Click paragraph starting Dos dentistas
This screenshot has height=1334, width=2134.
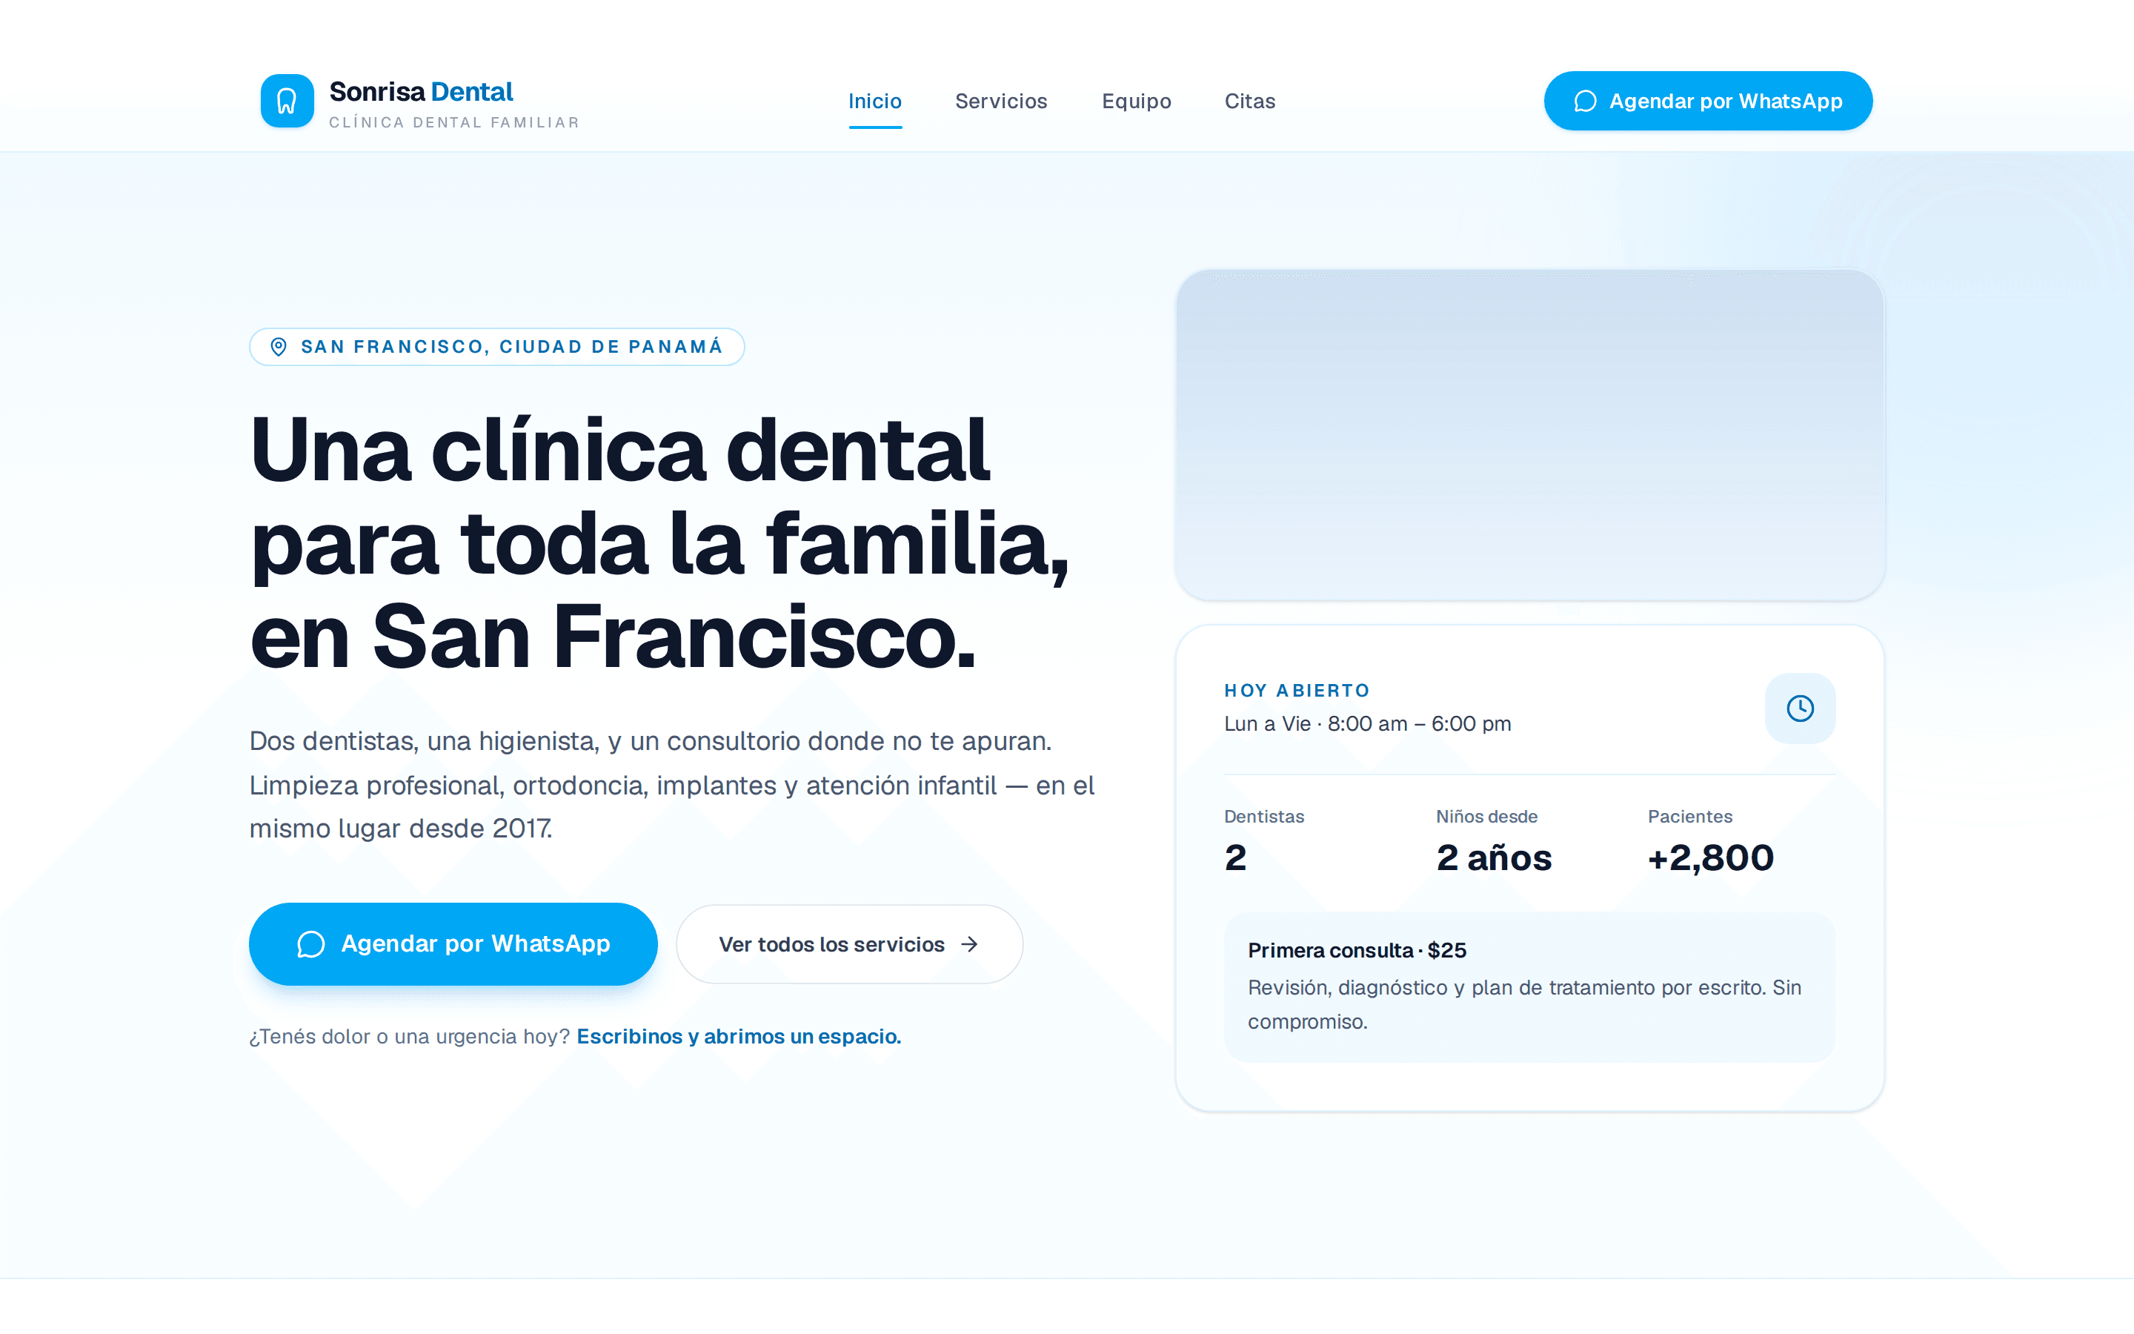pyautogui.click(x=672, y=784)
